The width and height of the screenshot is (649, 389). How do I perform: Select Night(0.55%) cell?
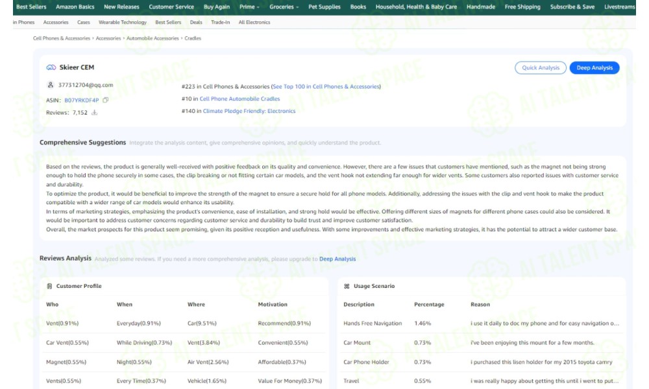coord(134,362)
